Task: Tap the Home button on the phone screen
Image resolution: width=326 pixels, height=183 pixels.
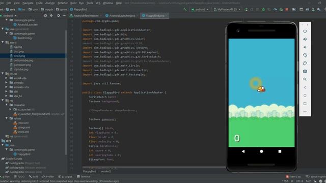Action: (x=261, y=151)
